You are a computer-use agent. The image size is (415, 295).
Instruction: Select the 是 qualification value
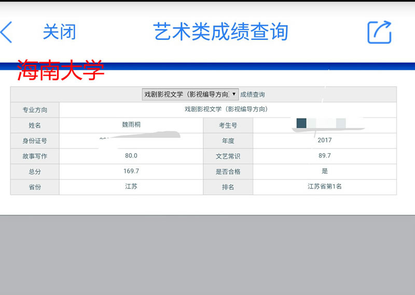[x=325, y=171]
